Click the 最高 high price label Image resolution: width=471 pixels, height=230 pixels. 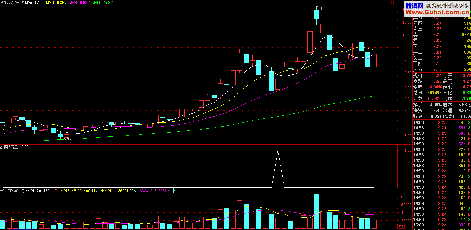(448, 81)
